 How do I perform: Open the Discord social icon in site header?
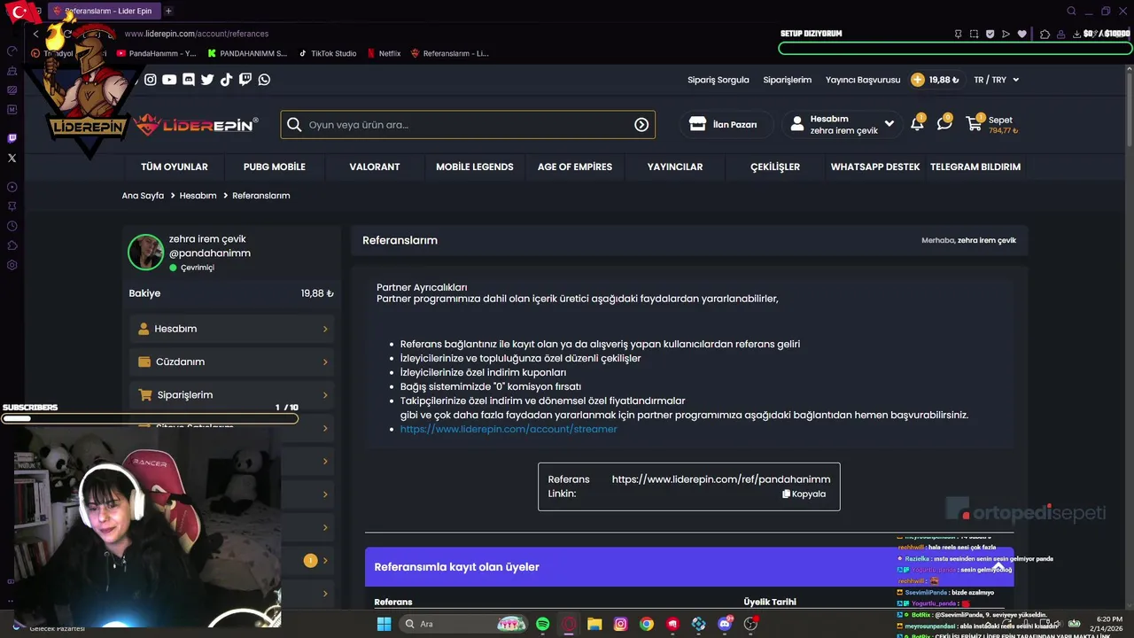click(x=189, y=80)
